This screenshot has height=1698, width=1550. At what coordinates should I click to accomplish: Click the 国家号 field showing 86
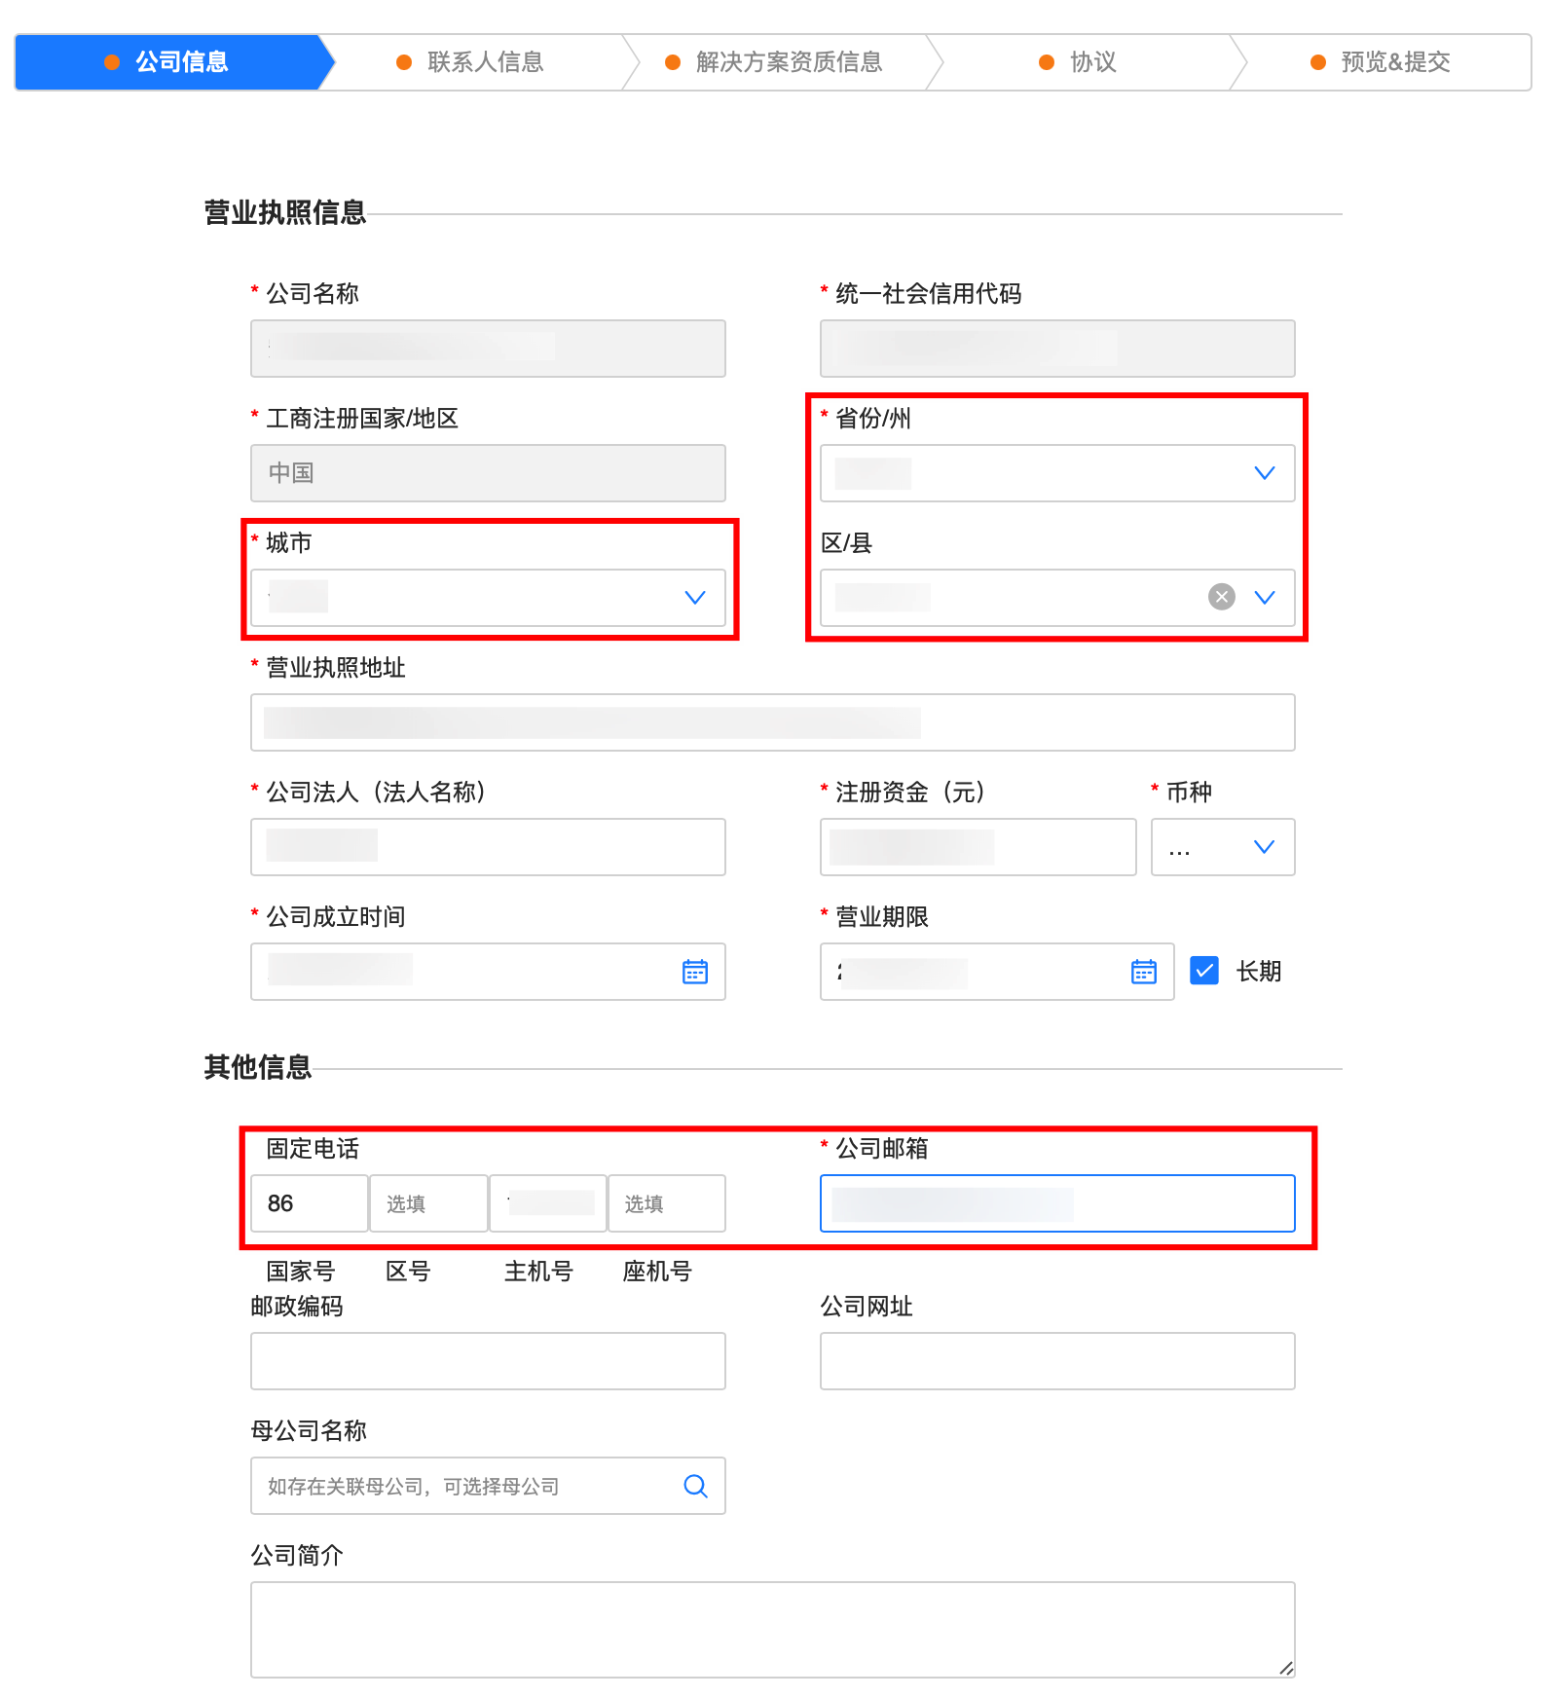pos(310,1203)
